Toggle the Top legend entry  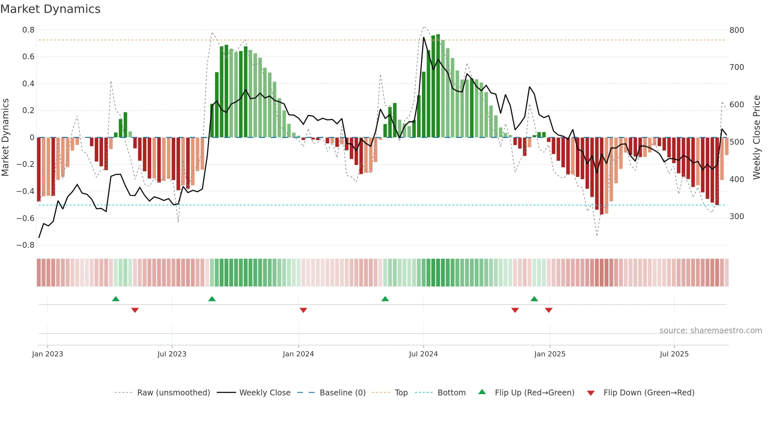pos(390,392)
